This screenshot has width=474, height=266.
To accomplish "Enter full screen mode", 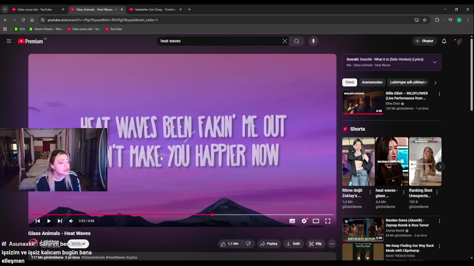I will point(328,221).
